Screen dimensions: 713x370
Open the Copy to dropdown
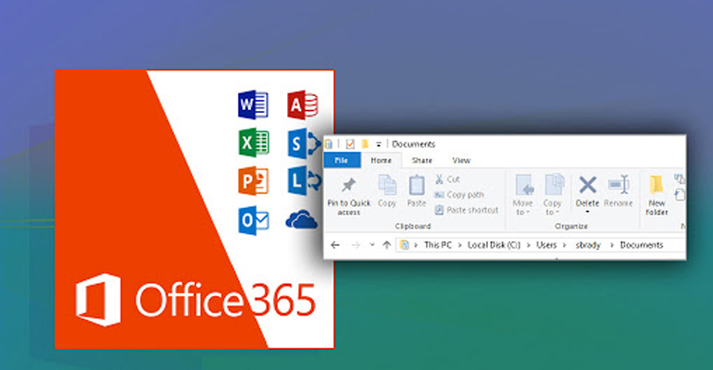552,195
